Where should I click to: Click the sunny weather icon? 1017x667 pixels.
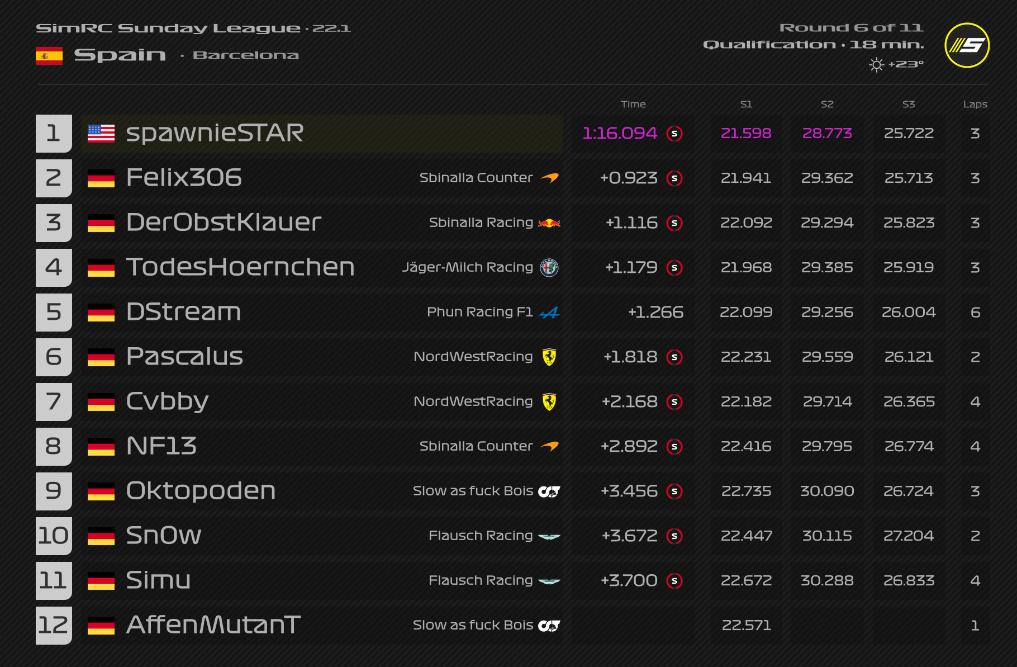[x=876, y=65]
